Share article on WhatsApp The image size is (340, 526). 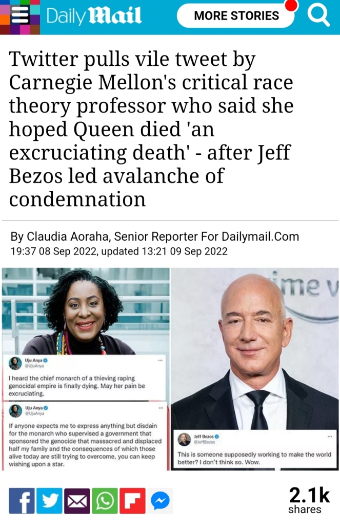tap(105, 500)
